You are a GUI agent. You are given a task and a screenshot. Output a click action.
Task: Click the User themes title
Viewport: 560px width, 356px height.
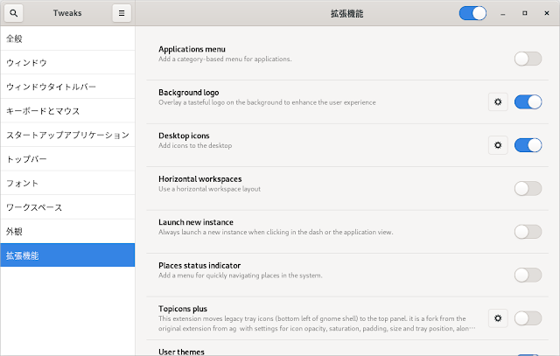pos(181,352)
